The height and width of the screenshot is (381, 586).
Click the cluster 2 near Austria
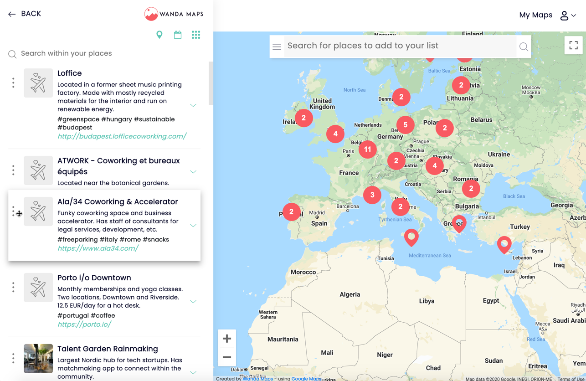[396, 161]
